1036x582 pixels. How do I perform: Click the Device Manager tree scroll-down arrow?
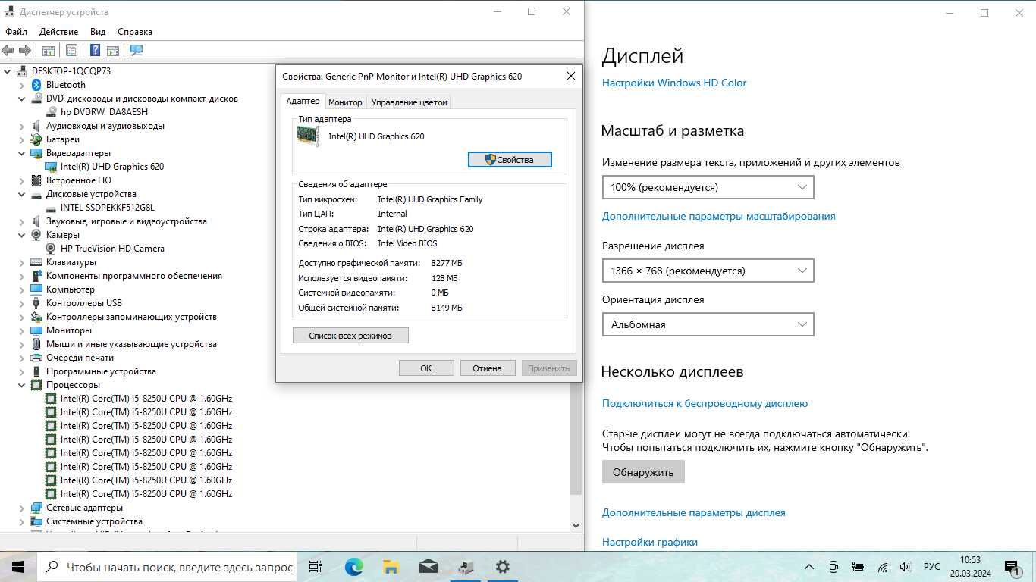coord(576,525)
